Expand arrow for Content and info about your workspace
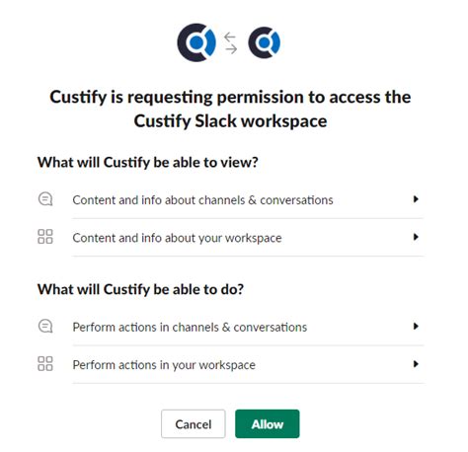The image size is (468, 452). pyautogui.click(x=416, y=237)
